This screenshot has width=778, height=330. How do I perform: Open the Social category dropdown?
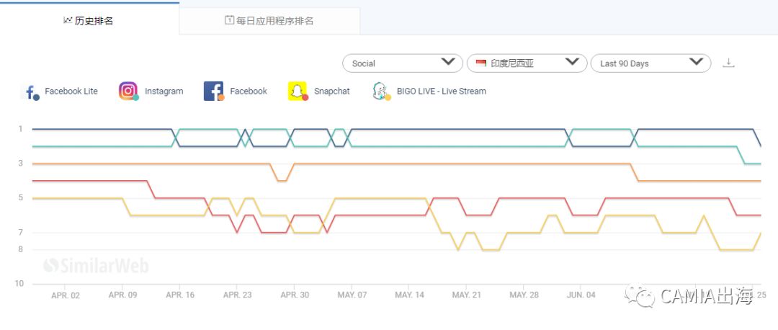coord(402,63)
